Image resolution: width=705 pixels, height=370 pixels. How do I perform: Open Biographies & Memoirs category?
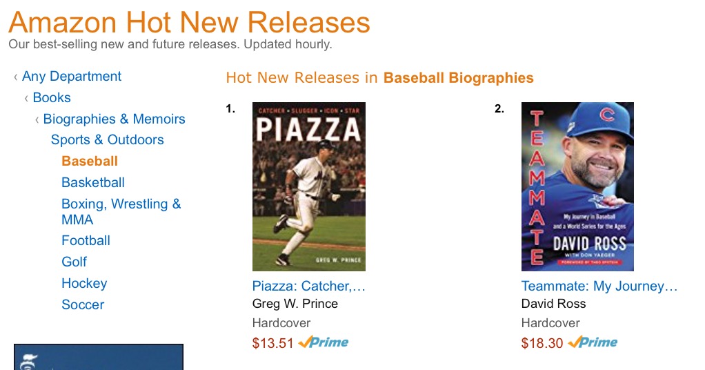click(114, 119)
